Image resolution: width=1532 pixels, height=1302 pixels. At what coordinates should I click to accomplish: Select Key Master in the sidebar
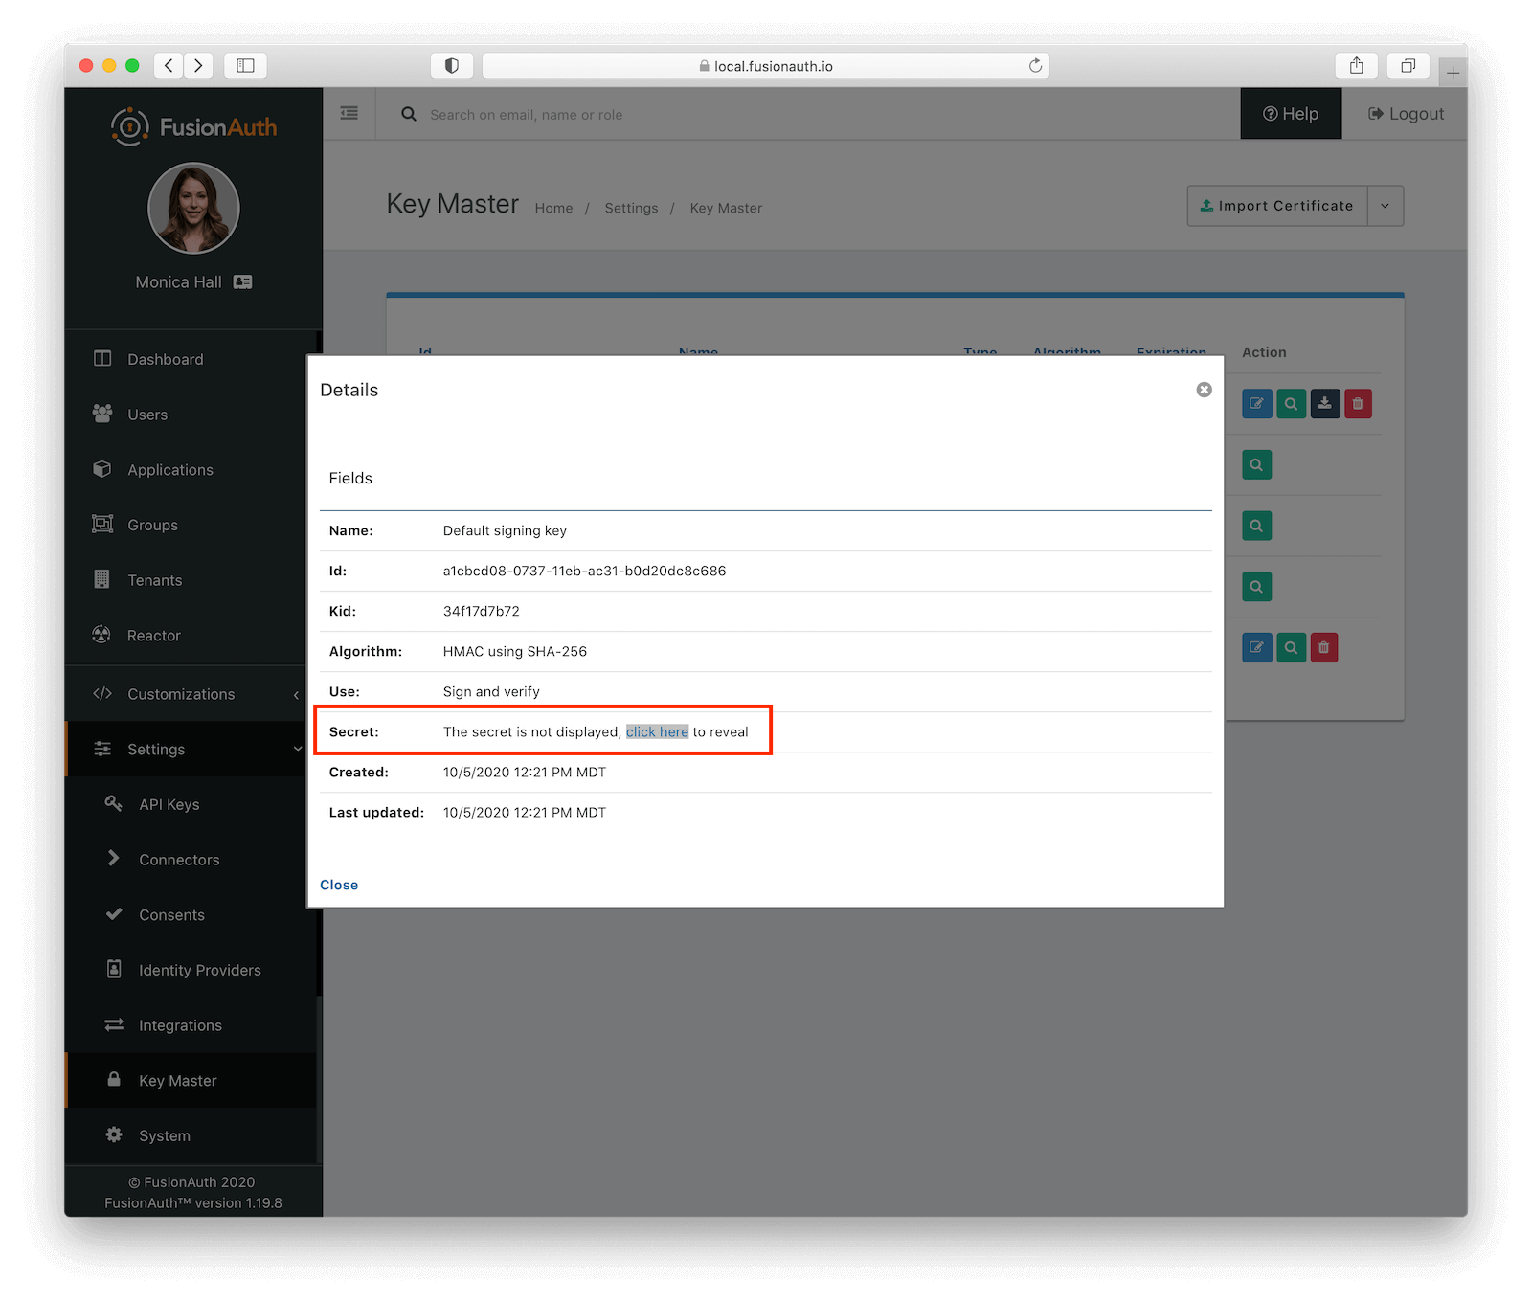(x=190, y=1081)
